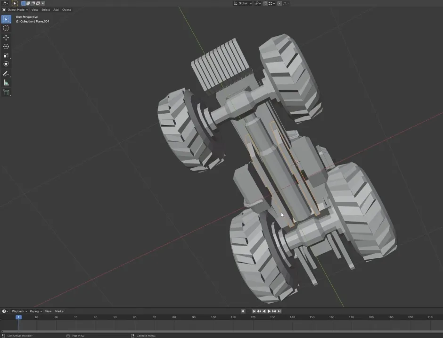Image resolution: width=443 pixels, height=338 pixels.
Task: Click the Pan View status hint
Action: pyautogui.click(x=78, y=336)
